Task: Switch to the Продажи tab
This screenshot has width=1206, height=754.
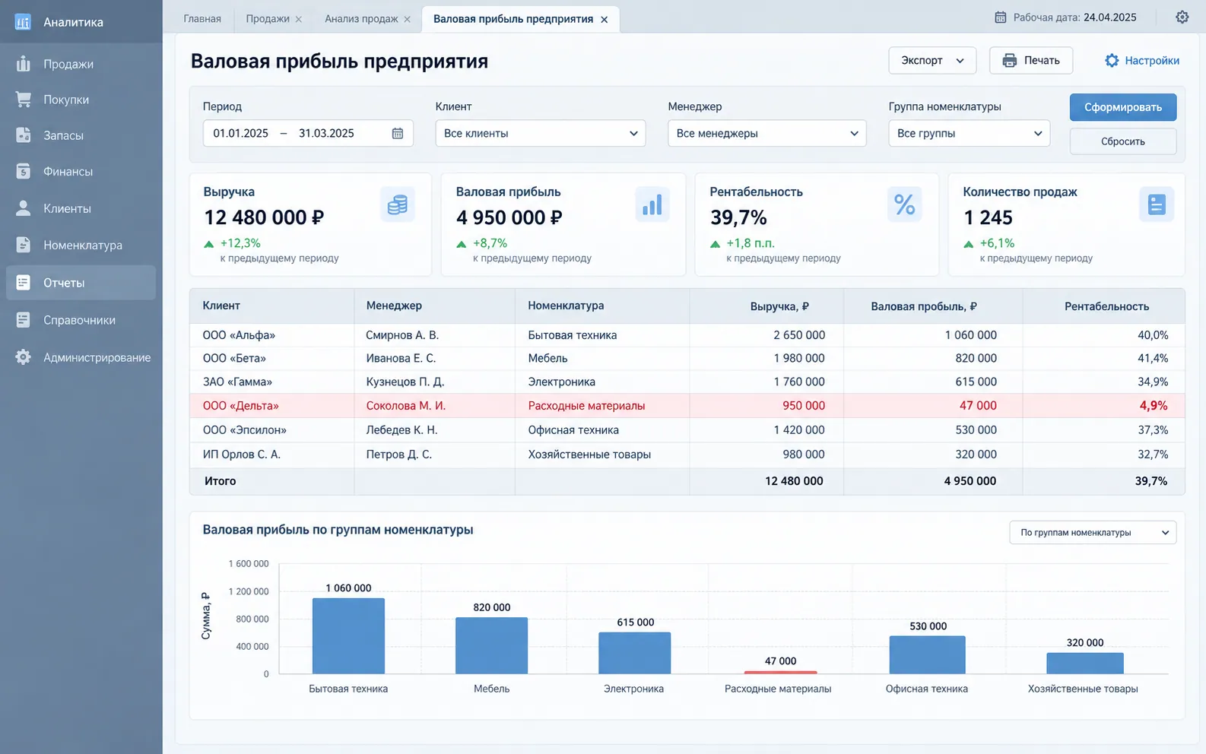Action: (x=268, y=19)
